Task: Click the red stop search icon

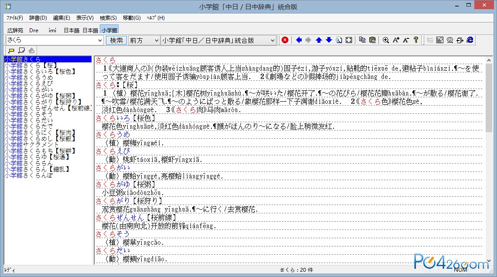Action: 285,40
